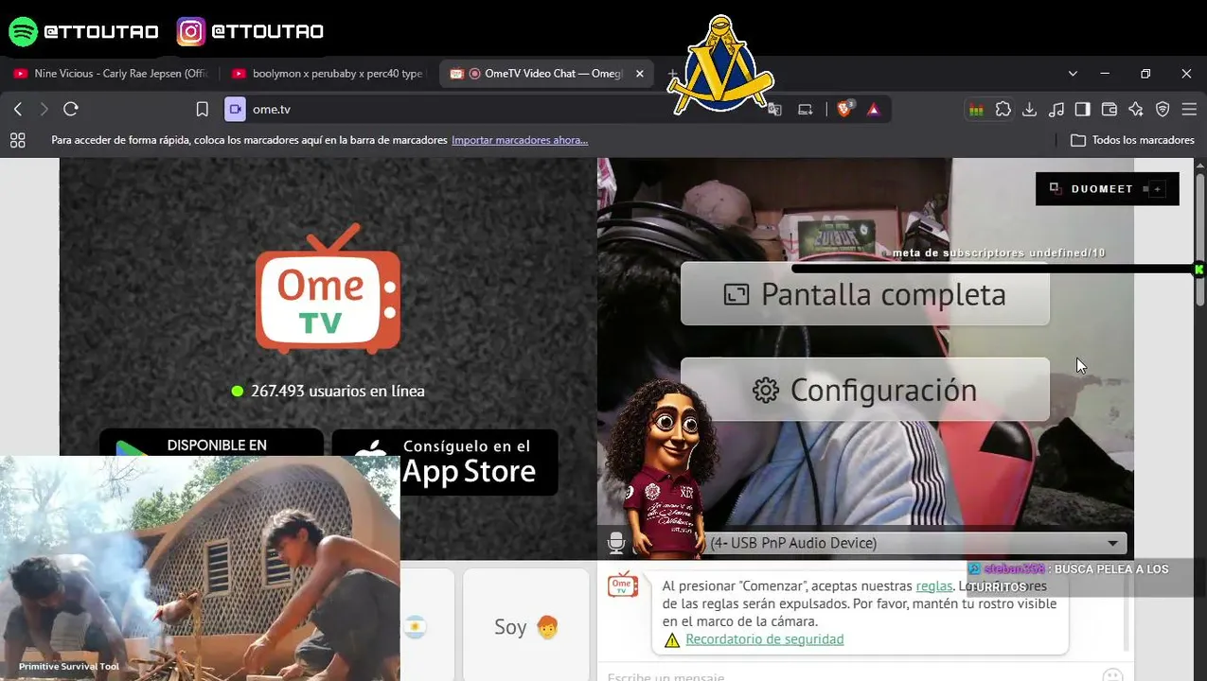This screenshot has height=681, width=1207.
Task: Switch to the boolymon x perubaby tab
Action: tap(328, 74)
